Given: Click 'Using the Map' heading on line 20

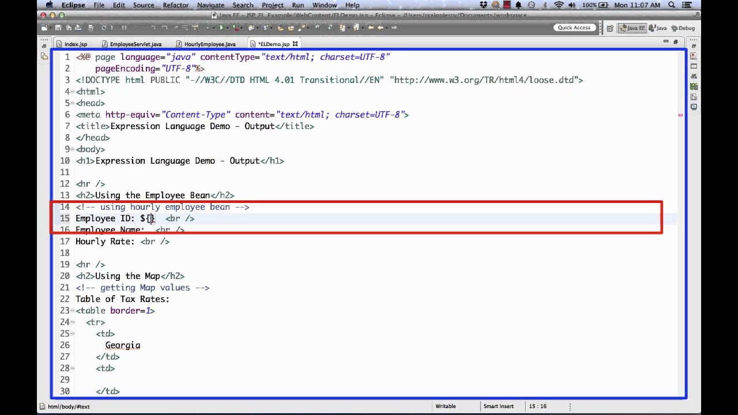Looking at the screenshot, I should pyautogui.click(x=127, y=276).
